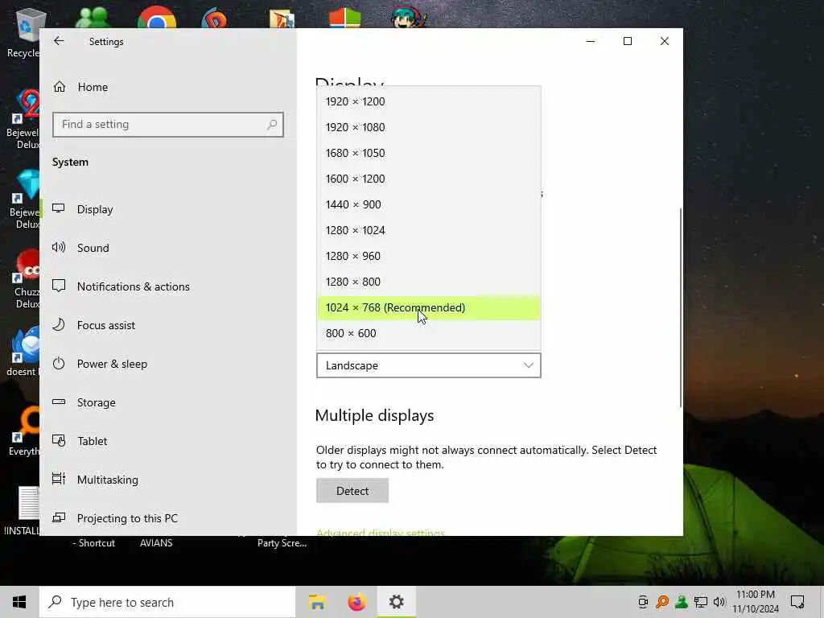
Task: Select 800 × 600 resolution
Action: 428,333
